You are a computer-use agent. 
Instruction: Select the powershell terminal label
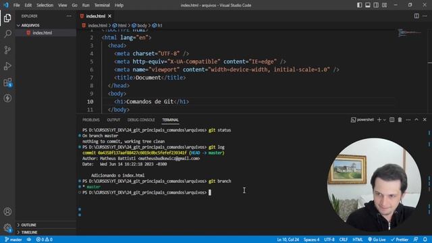(x=362, y=119)
